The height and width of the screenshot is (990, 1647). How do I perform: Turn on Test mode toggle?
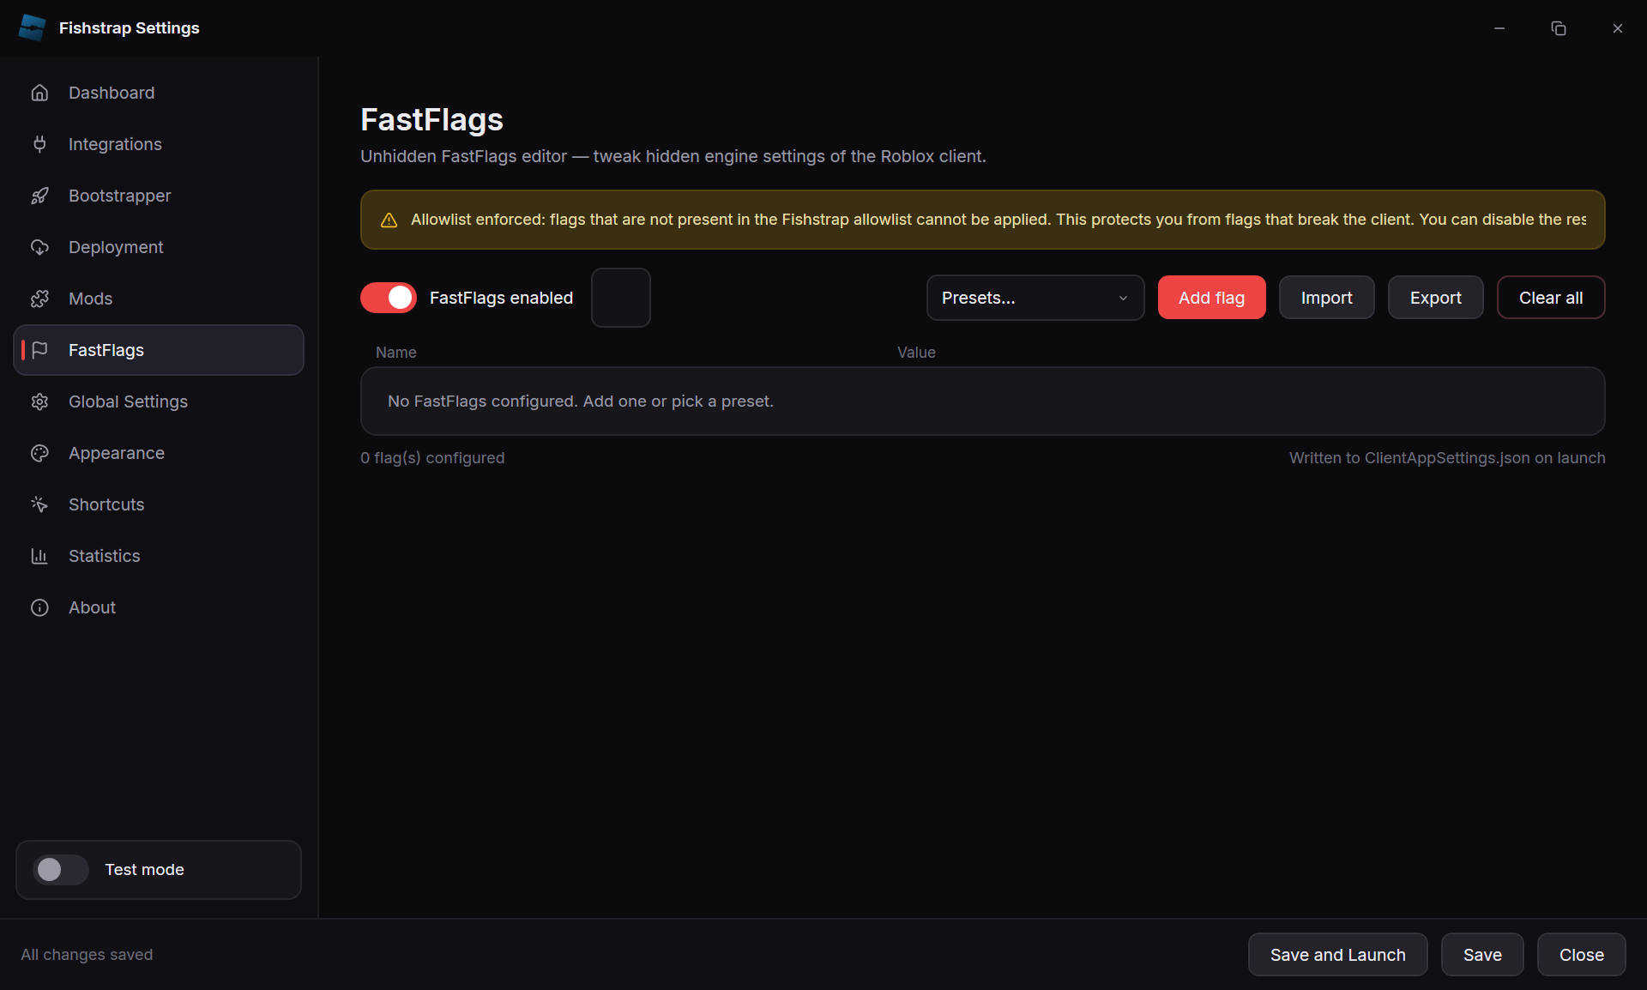60,870
